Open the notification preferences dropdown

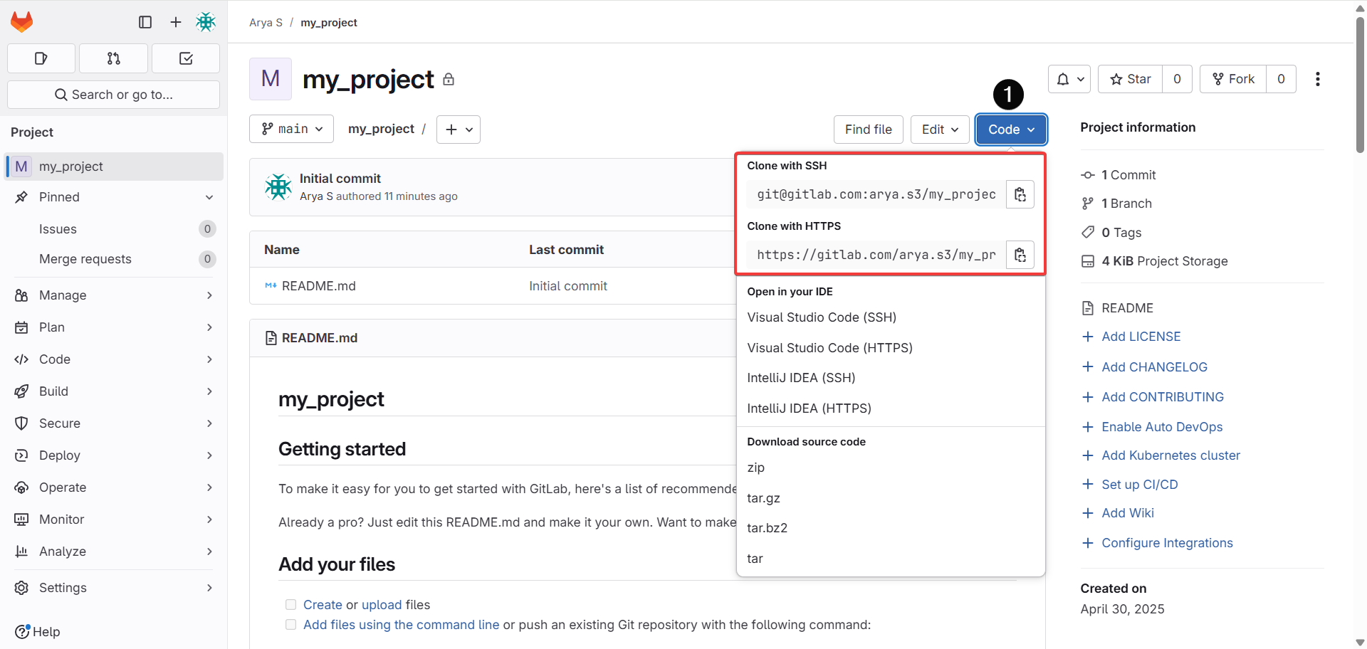(1069, 79)
